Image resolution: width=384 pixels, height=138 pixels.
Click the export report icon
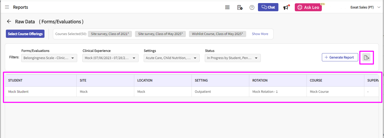tap(366, 57)
